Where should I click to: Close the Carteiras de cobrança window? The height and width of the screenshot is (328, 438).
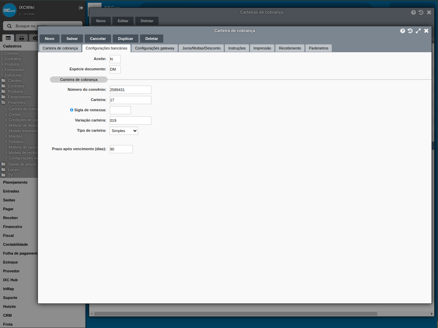[x=429, y=12]
